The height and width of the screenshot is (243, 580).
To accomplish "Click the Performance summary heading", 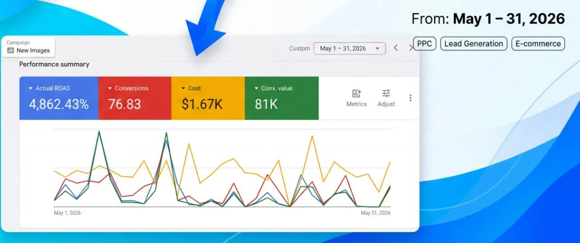I will 54,64.
